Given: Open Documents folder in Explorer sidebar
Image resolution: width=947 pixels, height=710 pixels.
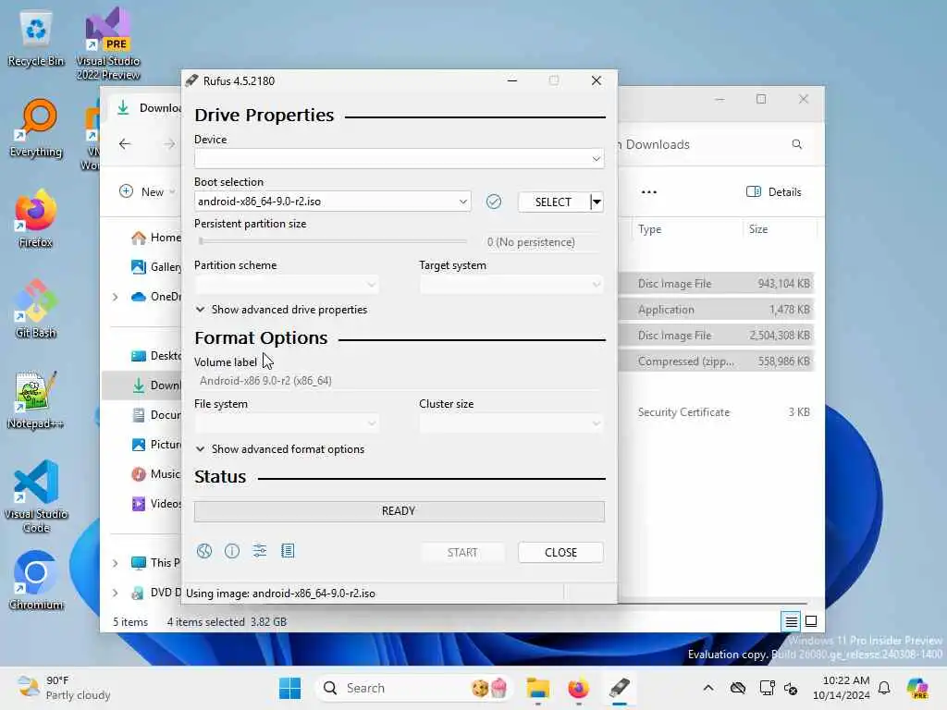Looking at the screenshot, I should click(x=155, y=415).
